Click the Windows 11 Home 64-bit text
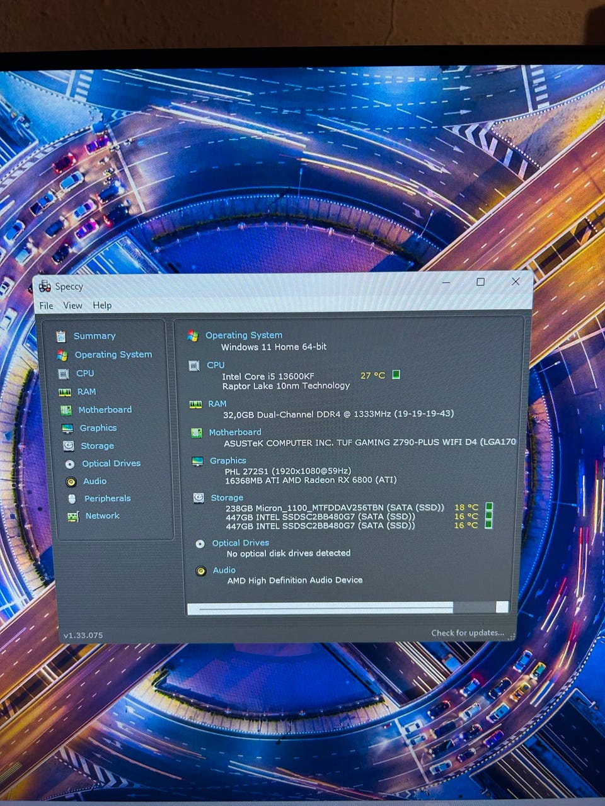Screen dimensions: 605x806 coord(274,347)
